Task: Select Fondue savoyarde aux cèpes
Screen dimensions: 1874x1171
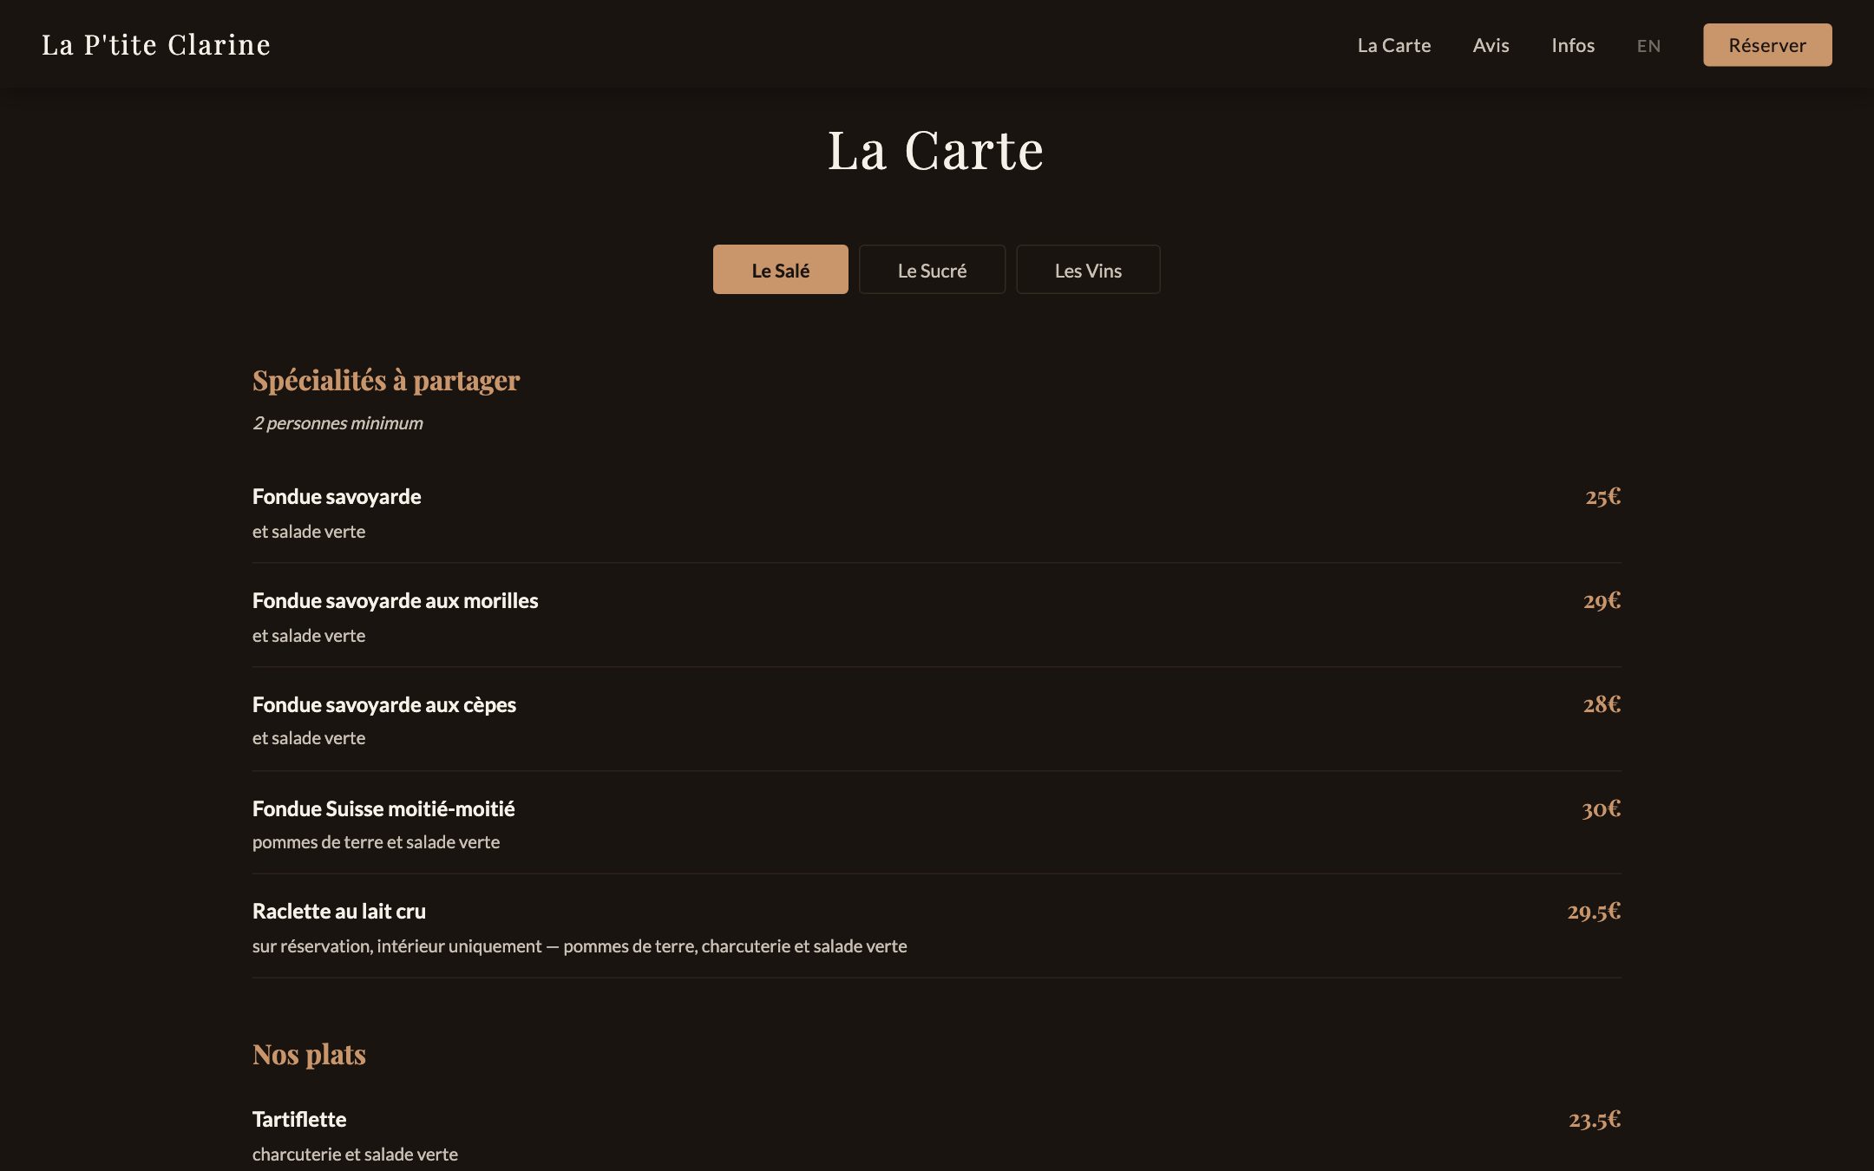Action: 384,704
